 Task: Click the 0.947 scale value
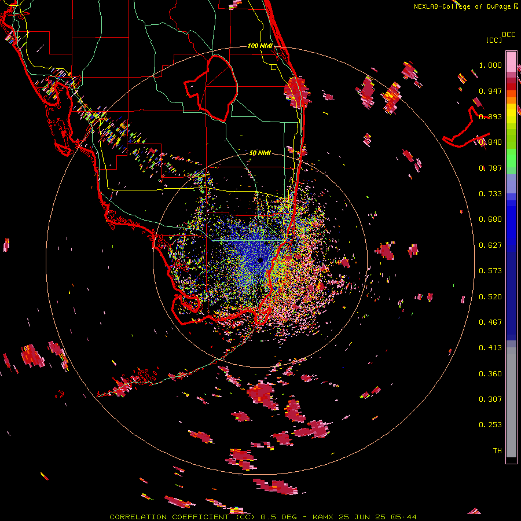pyautogui.click(x=490, y=91)
